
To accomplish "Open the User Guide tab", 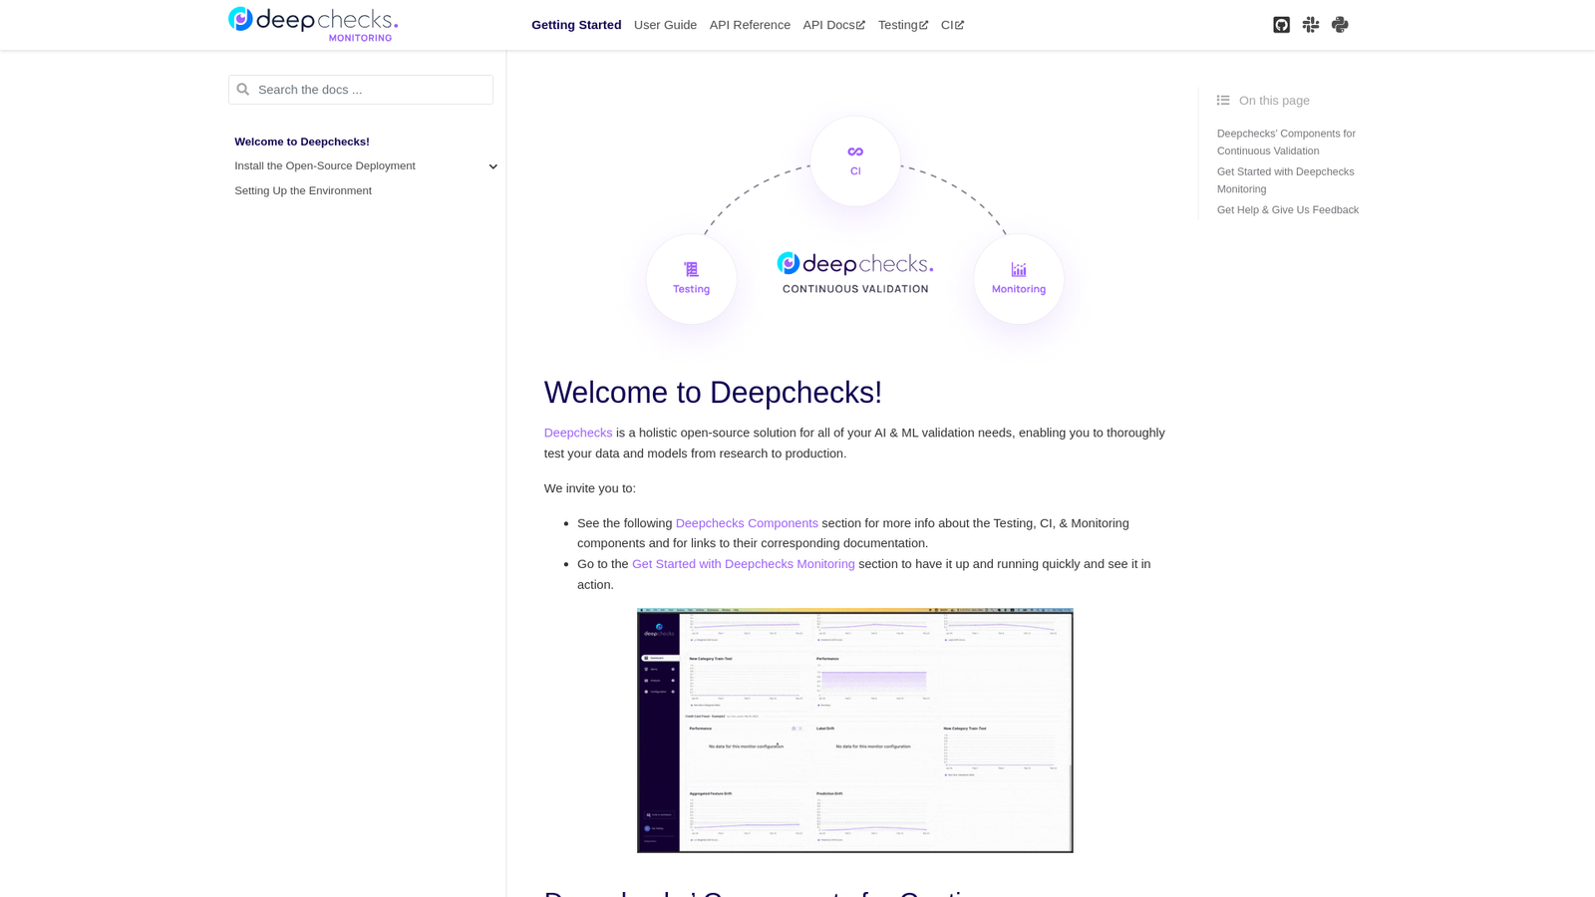I will click(665, 25).
